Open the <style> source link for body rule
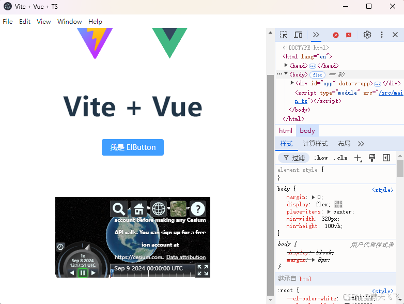 tap(383, 190)
